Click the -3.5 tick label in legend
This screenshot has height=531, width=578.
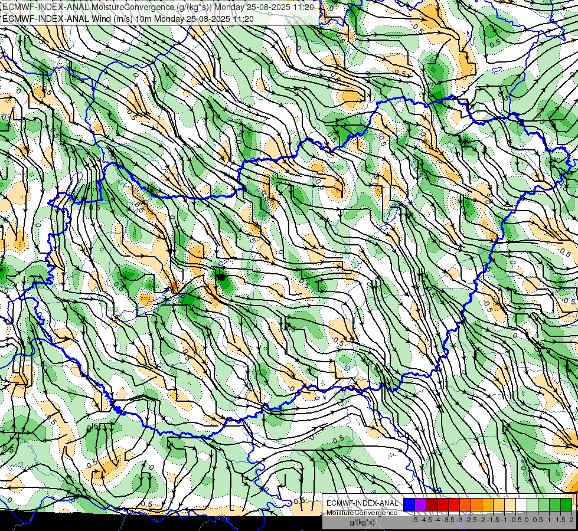[x=448, y=520]
